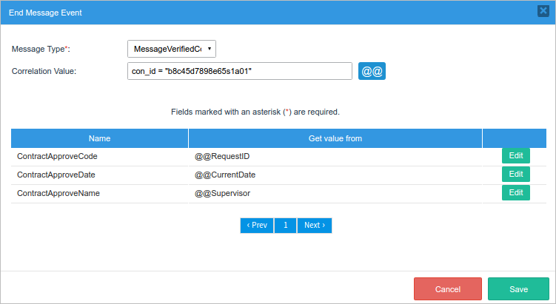Edit the ContractApproveCode row
This screenshot has width=556, height=304.
tap(515, 156)
